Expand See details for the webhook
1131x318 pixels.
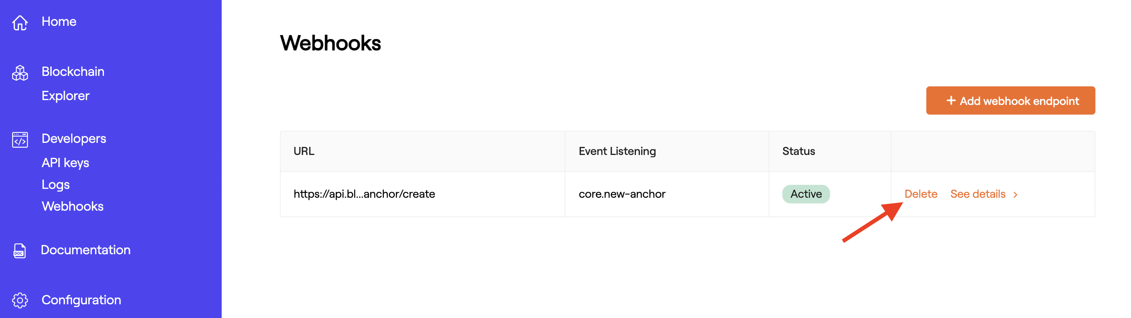978,194
